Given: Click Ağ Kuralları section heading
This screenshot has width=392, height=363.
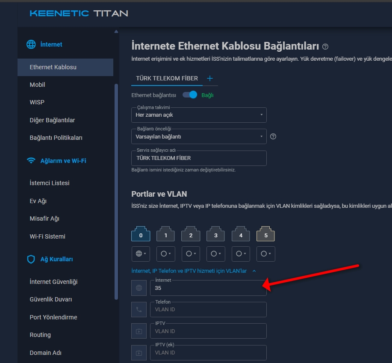Looking at the screenshot, I should [x=56, y=259].
